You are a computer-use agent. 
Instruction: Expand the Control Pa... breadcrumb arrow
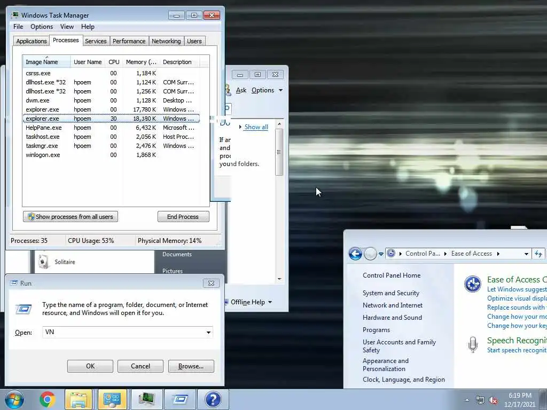click(446, 254)
